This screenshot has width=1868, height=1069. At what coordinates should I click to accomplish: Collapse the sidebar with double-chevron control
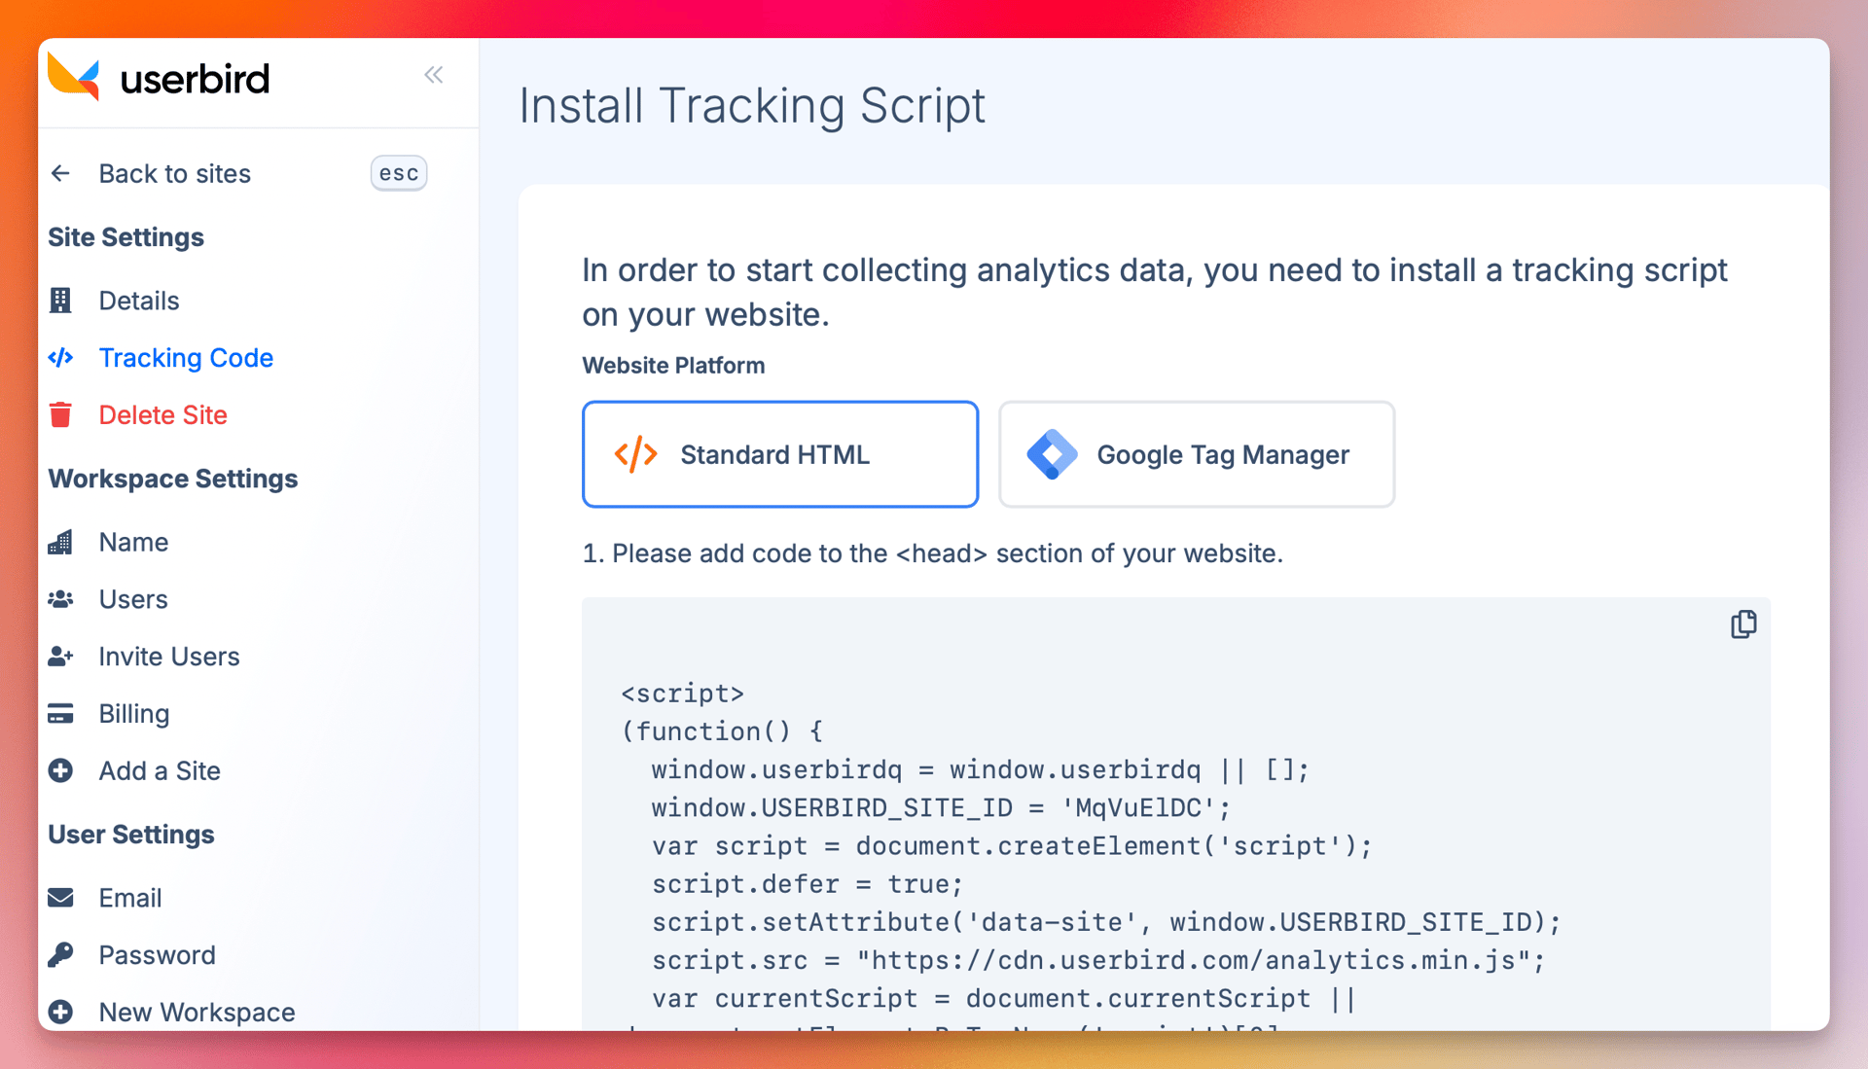point(434,74)
